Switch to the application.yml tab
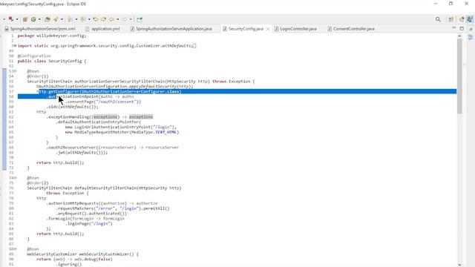 [x=102, y=29]
